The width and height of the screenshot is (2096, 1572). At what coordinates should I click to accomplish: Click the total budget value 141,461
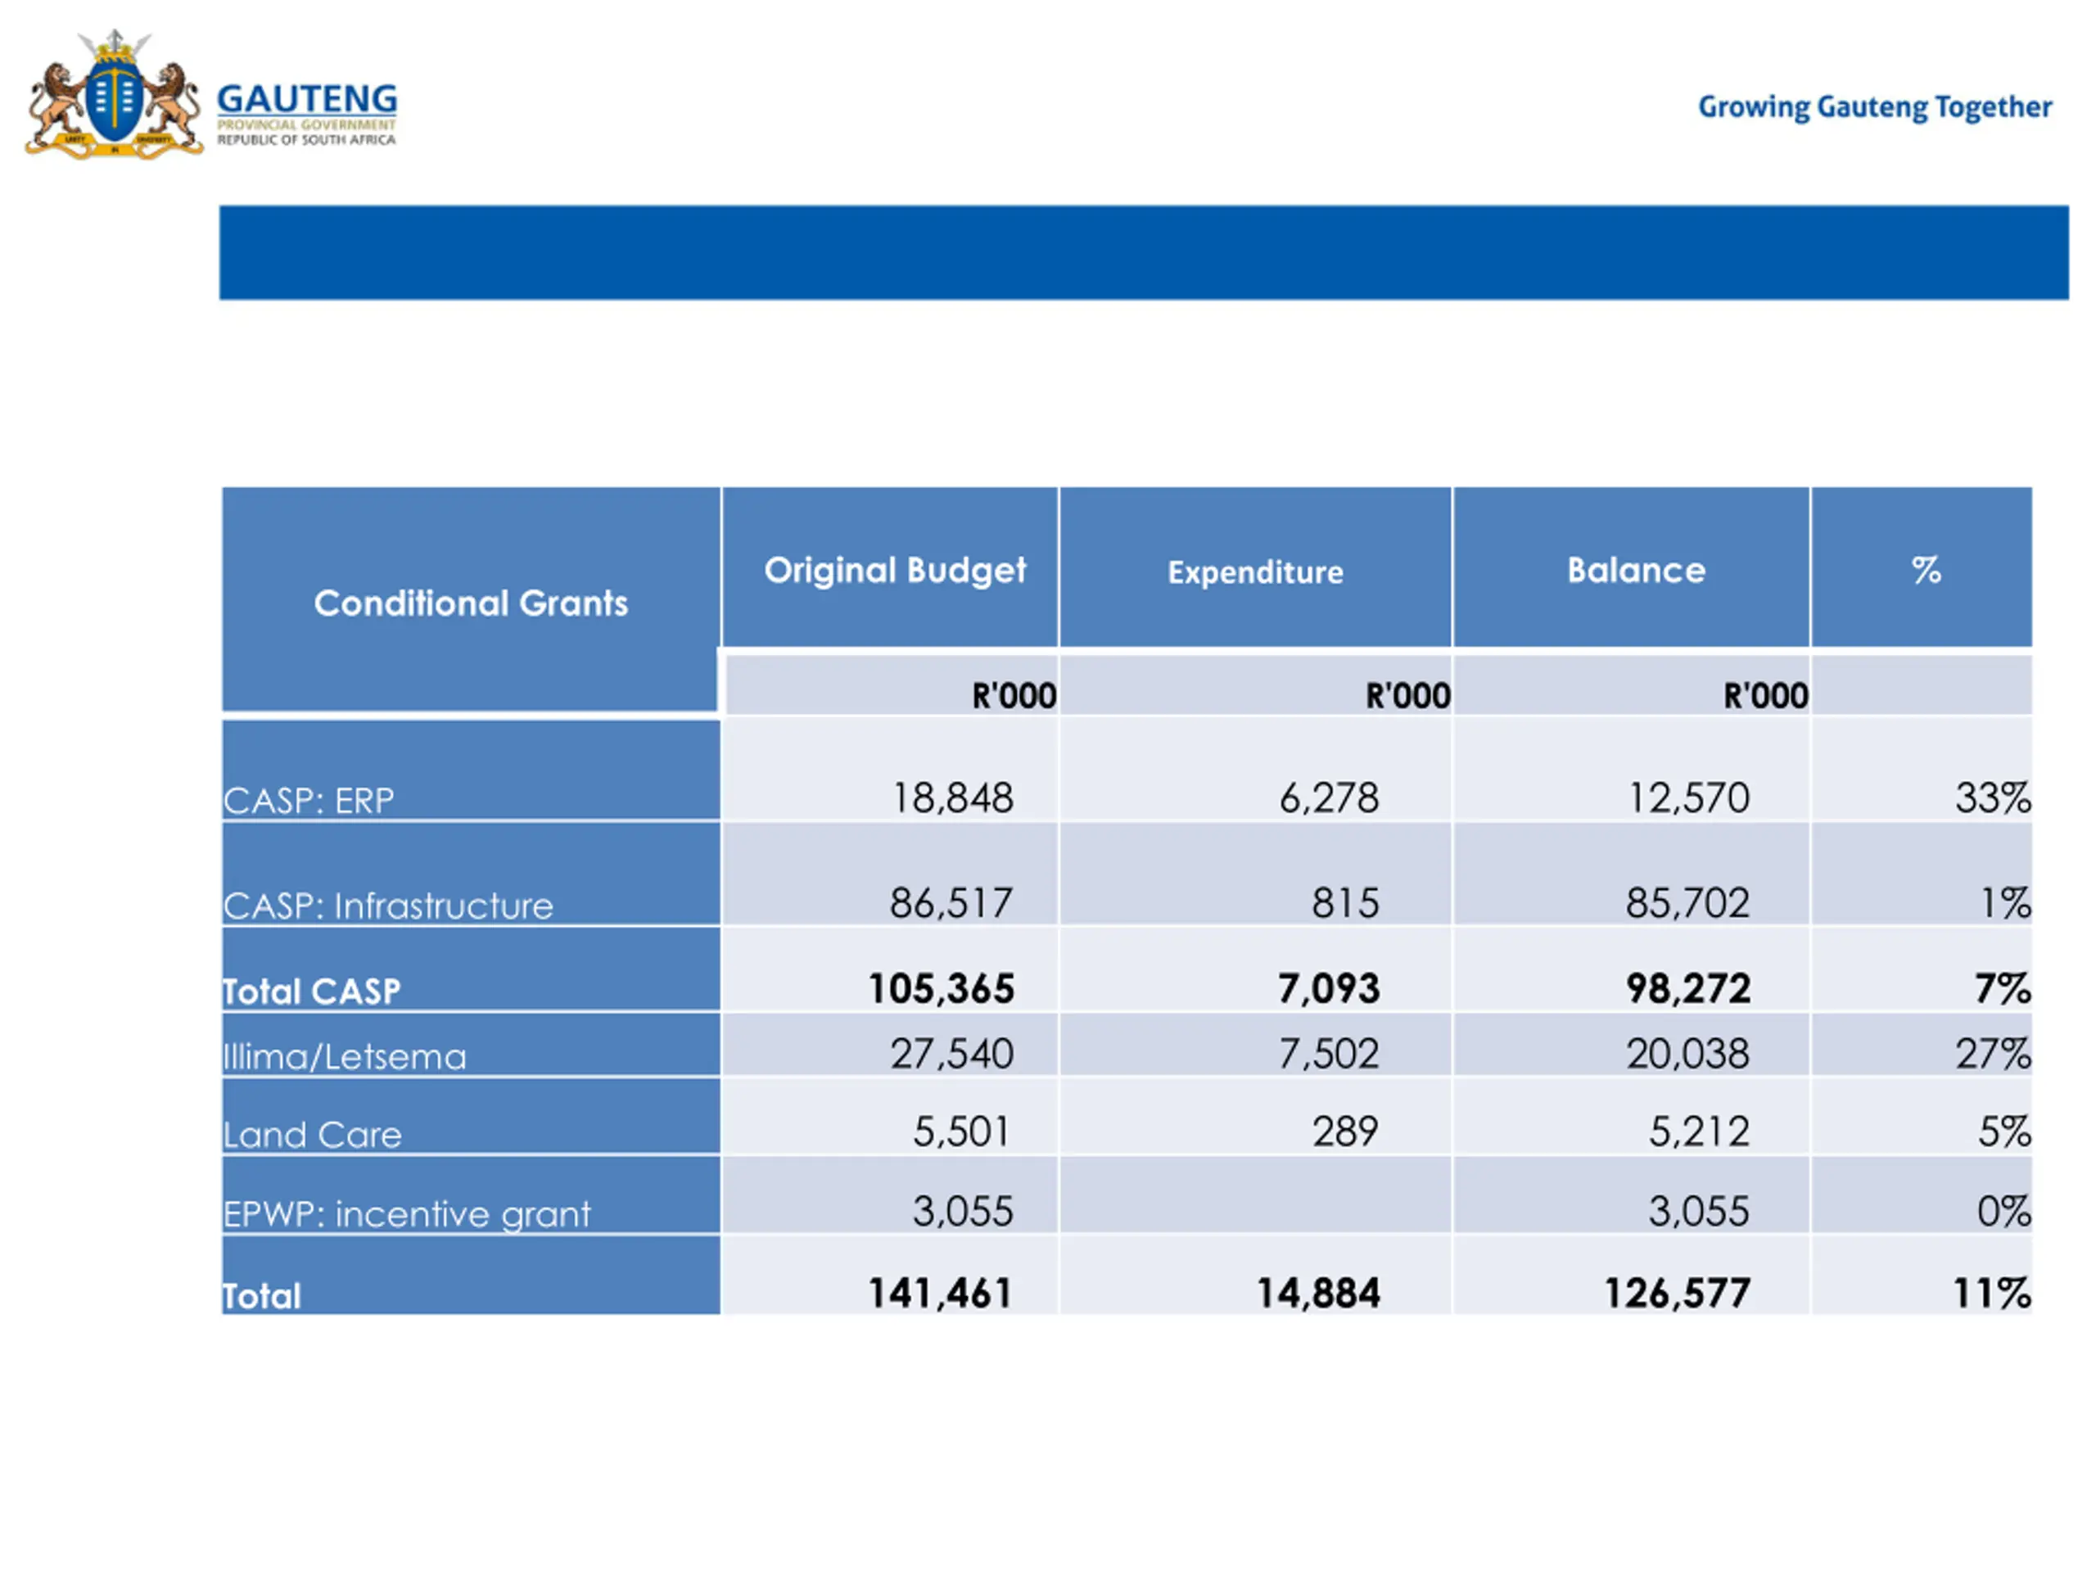coord(941,1294)
